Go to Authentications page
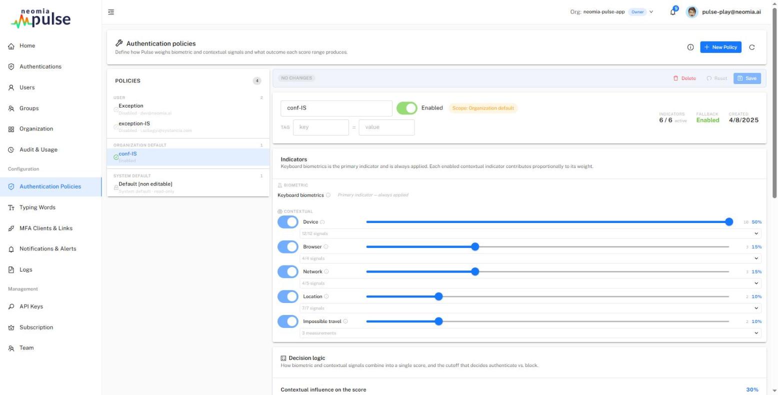 point(50,66)
